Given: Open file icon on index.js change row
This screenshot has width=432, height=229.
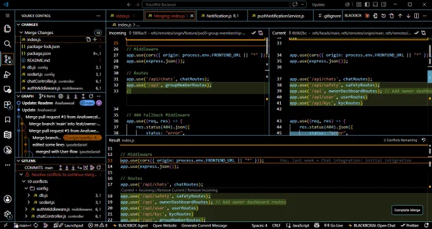Looking at the screenshot, I should click(88, 39).
